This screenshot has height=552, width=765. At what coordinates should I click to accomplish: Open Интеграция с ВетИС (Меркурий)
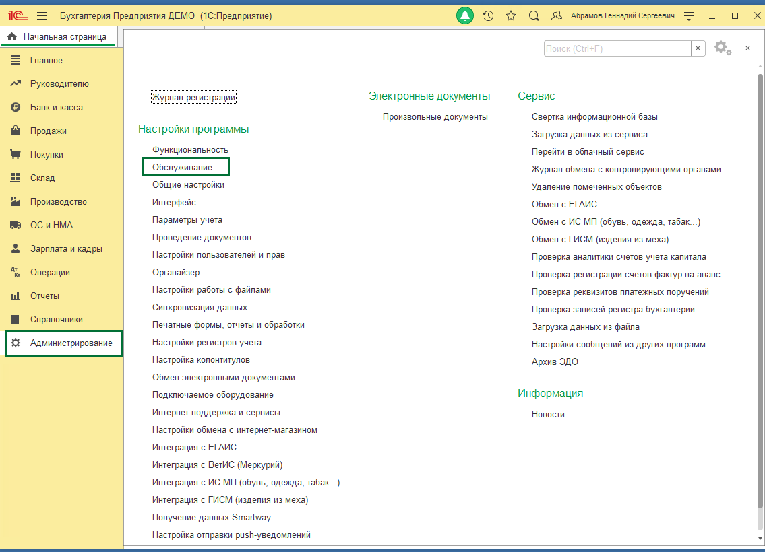[218, 464]
